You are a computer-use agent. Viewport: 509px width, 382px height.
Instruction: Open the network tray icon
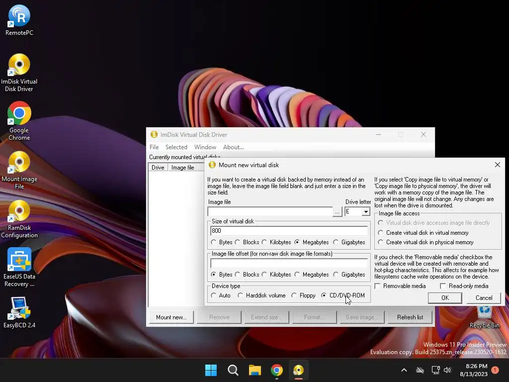tap(435, 370)
